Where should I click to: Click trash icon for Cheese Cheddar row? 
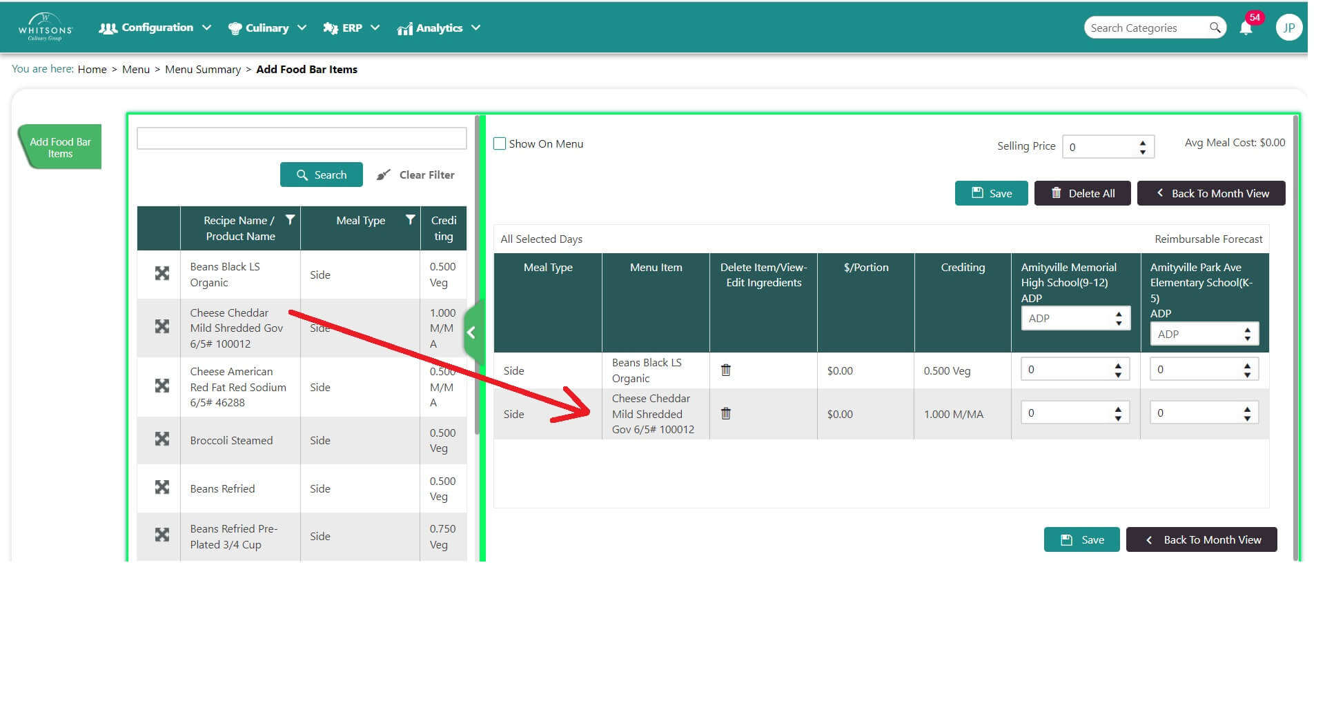coord(726,414)
